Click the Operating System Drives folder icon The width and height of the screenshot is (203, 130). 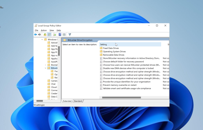click(101, 51)
